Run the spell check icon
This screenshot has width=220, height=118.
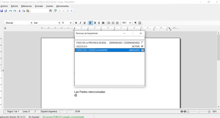coord(56,11)
